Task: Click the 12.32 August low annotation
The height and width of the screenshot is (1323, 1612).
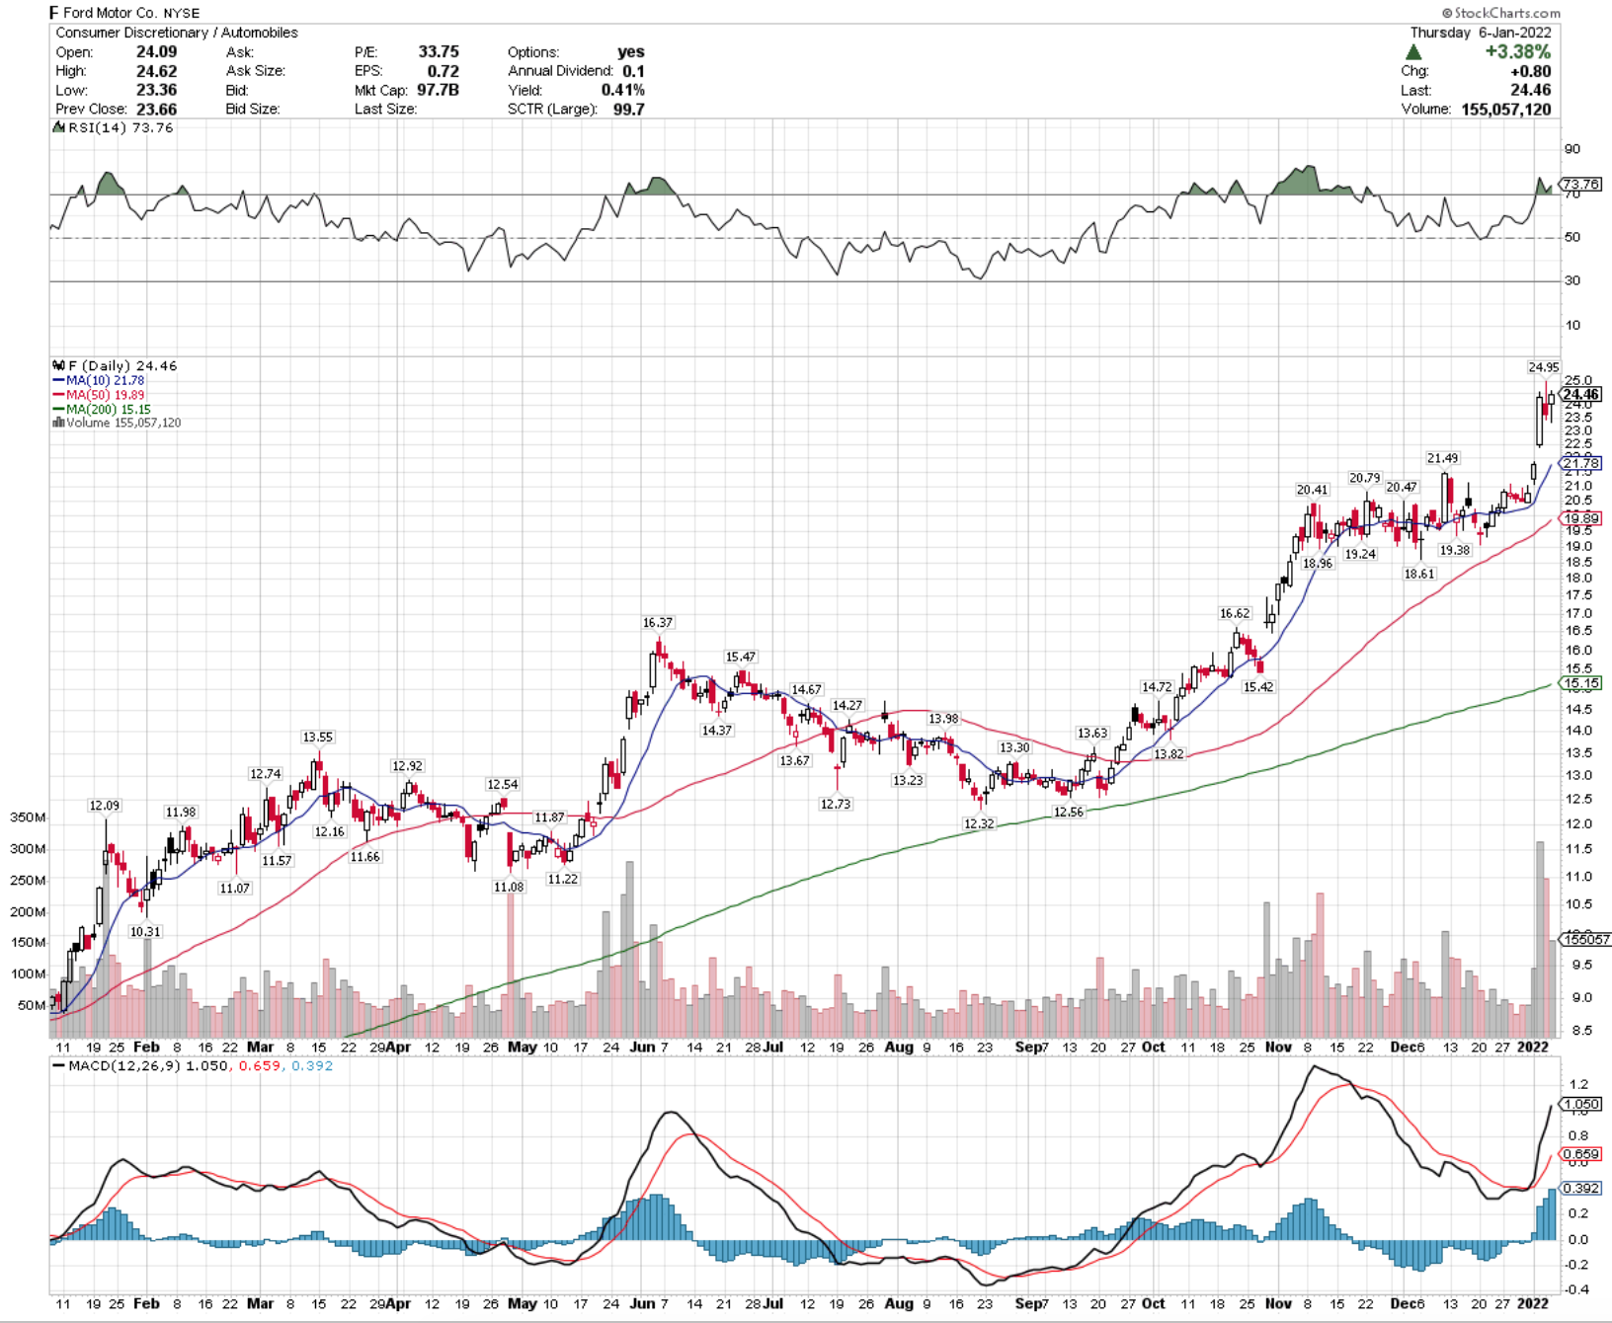Action: [979, 823]
